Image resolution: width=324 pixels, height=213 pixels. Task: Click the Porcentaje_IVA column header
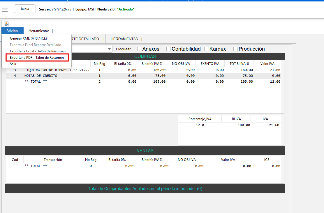click(200, 119)
